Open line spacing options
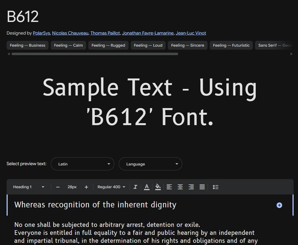The image size is (298, 245). click(x=215, y=187)
